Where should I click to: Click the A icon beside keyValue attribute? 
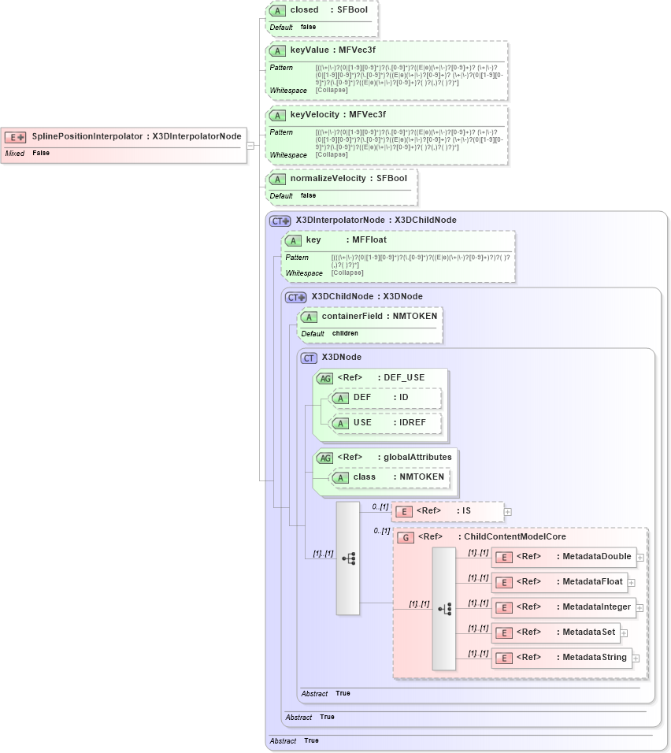click(x=277, y=51)
